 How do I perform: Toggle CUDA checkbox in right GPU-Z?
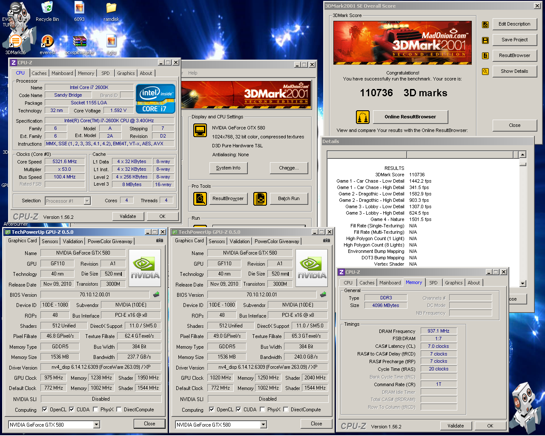pos(238,410)
